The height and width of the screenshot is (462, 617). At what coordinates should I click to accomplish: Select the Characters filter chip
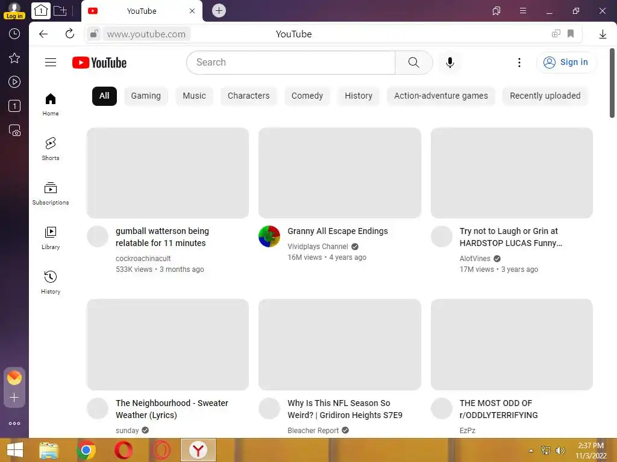point(248,96)
